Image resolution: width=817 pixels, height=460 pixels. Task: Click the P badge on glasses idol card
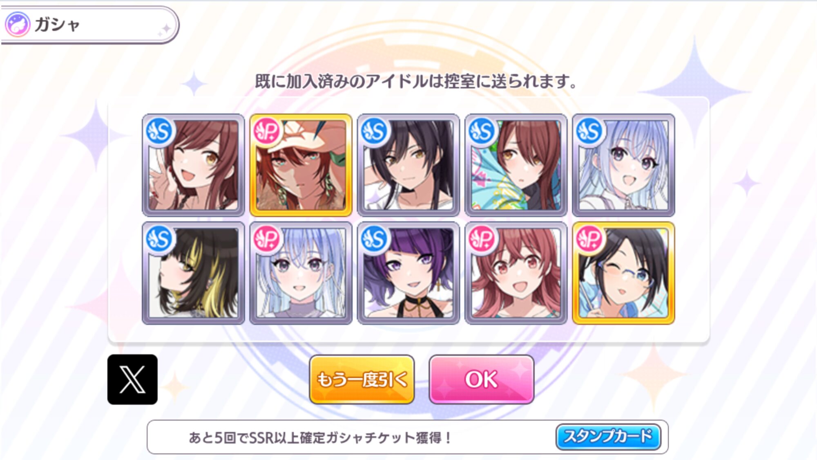[x=590, y=239]
